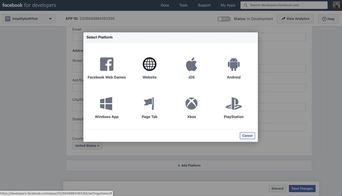
Task: Pick the iOS Apple logo platform
Action: pyautogui.click(x=192, y=64)
